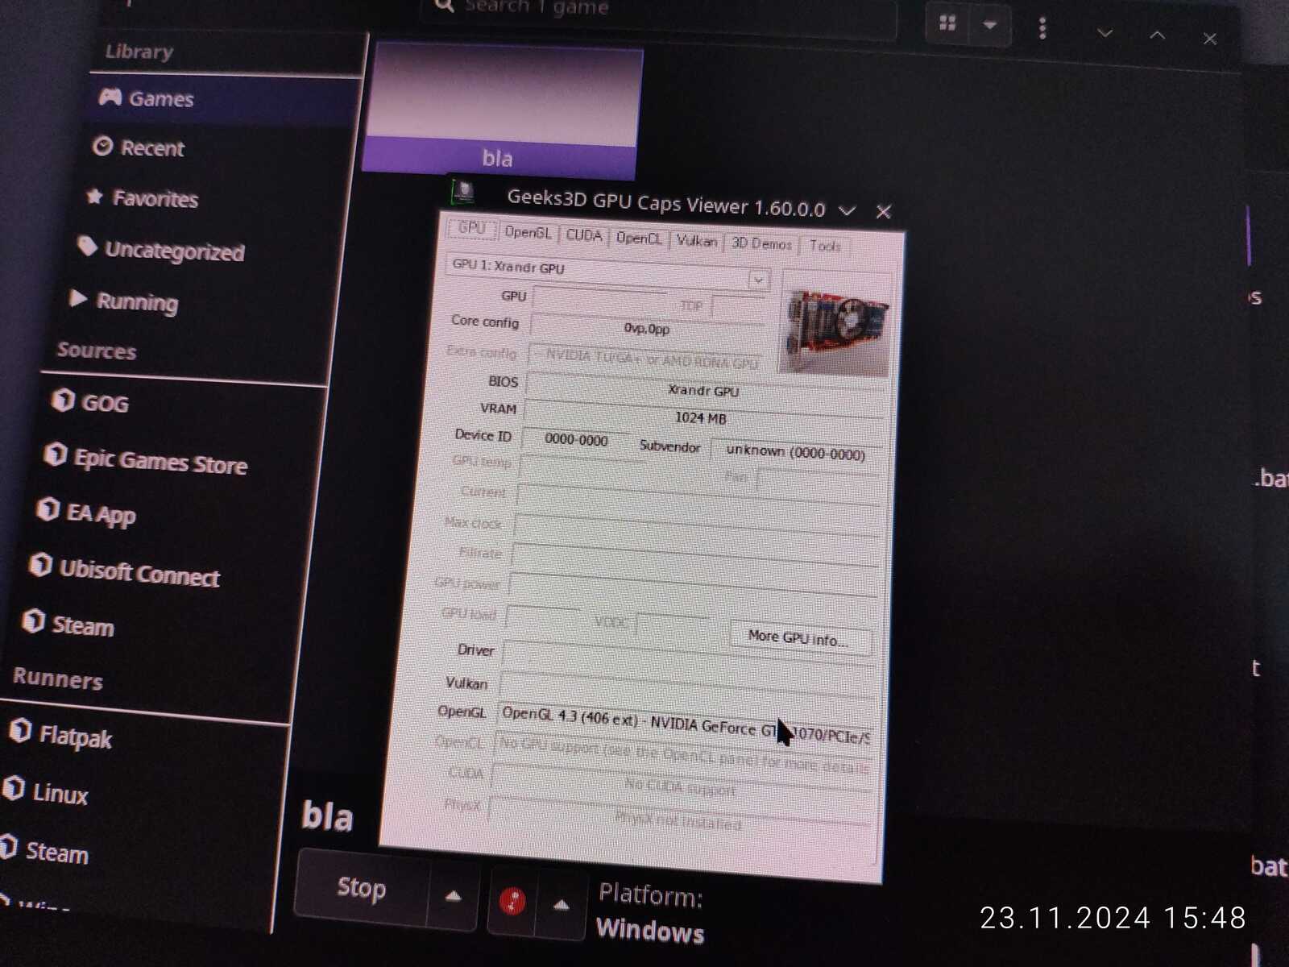Stop the running game bla
This screenshot has width=1289, height=967.
[362, 888]
